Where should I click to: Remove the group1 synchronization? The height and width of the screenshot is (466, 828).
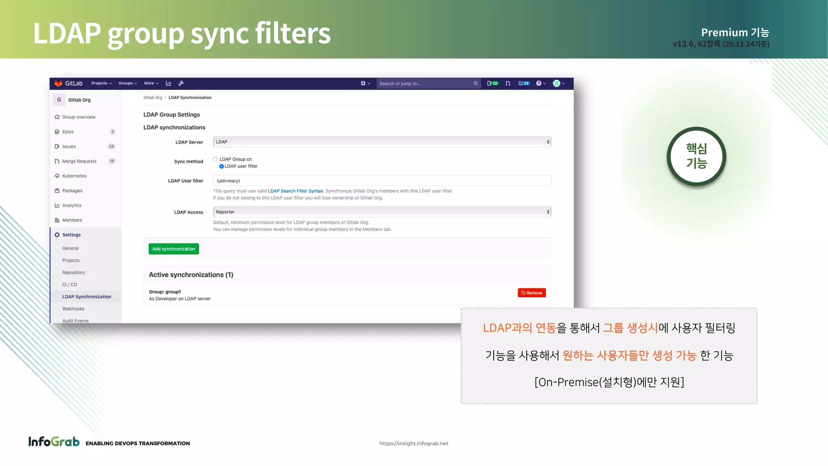(532, 293)
